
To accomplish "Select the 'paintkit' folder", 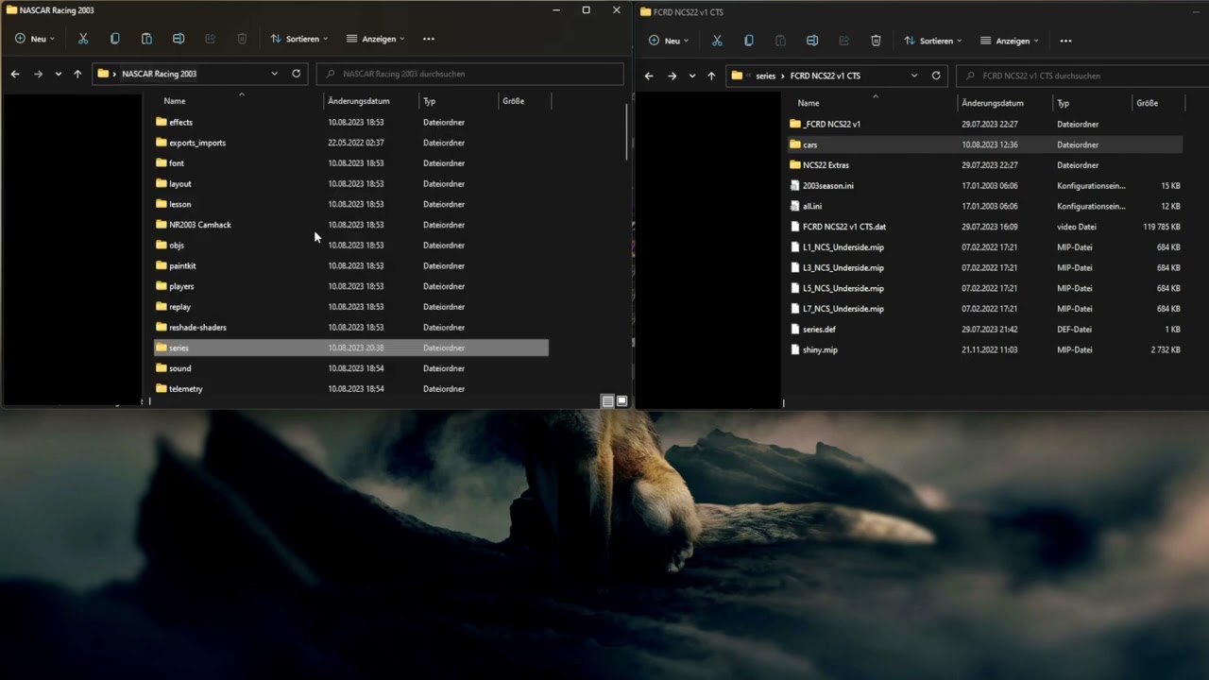I will (x=351, y=265).
